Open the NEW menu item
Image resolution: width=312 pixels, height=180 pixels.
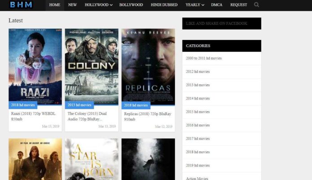[x=73, y=5]
